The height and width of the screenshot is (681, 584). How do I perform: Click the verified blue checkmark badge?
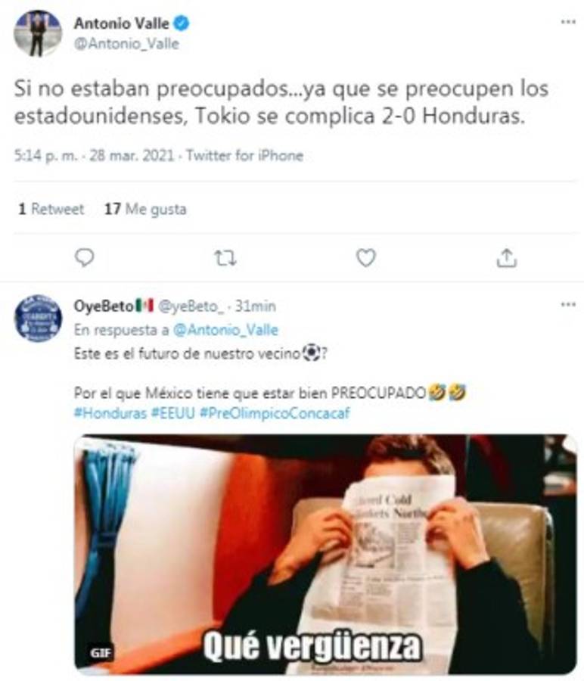coord(182,23)
